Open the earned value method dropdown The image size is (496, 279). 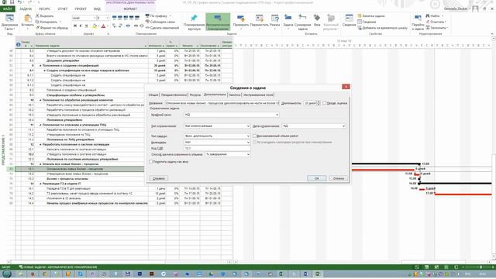click(x=248, y=154)
